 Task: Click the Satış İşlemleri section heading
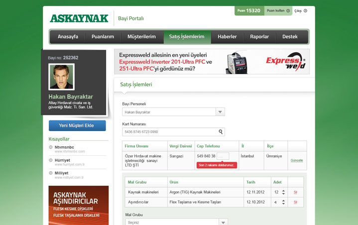pos(136,85)
